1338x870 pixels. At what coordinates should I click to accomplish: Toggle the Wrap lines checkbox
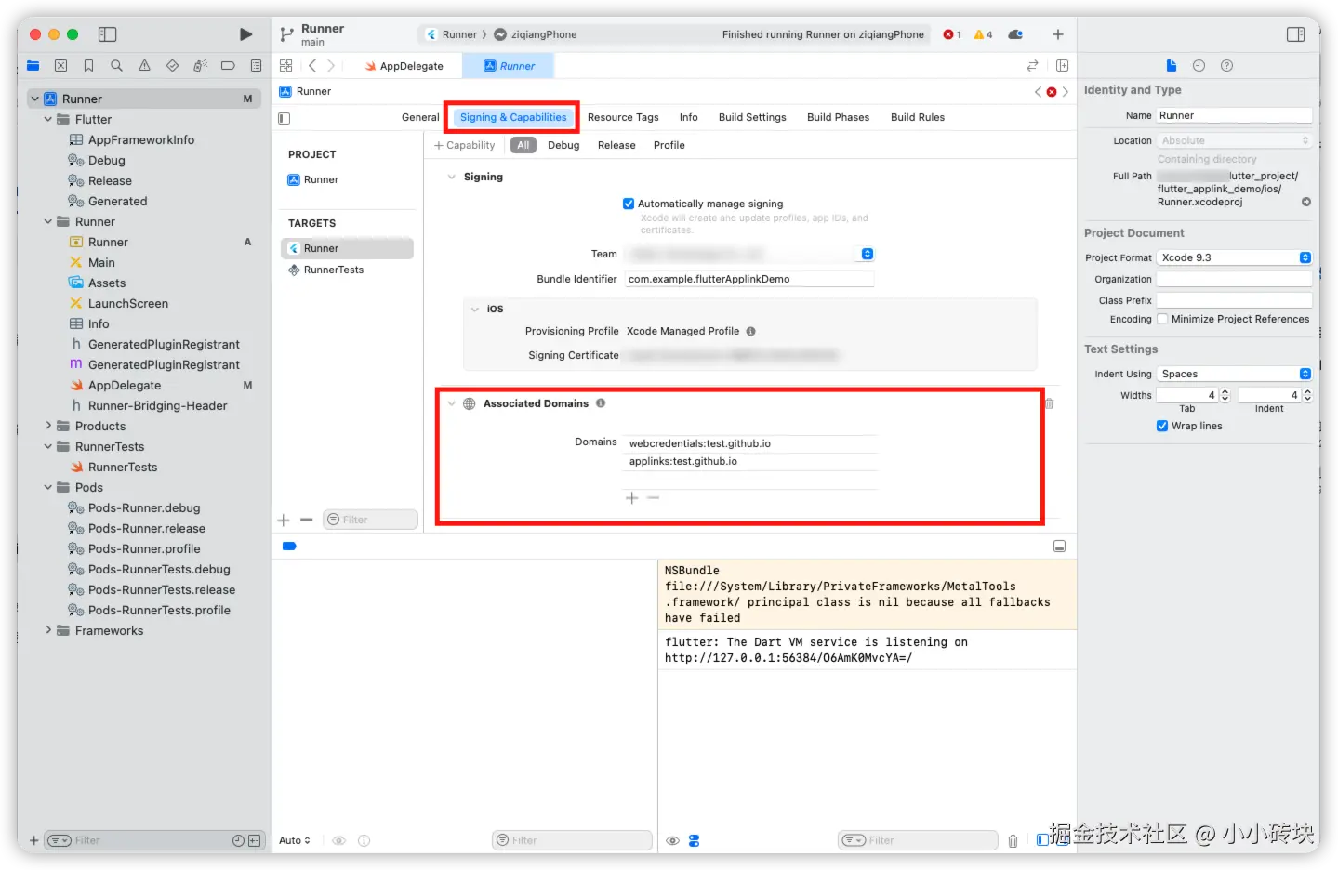[x=1162, y=426]
